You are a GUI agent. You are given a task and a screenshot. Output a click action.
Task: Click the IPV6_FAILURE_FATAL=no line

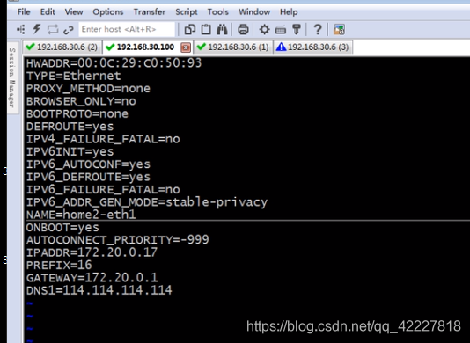[x=103, y=189]
